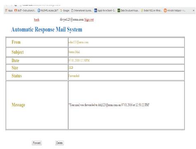The image size is (196, 149).
Task: Click the Subject row label
Action: [x=18, y=52]
